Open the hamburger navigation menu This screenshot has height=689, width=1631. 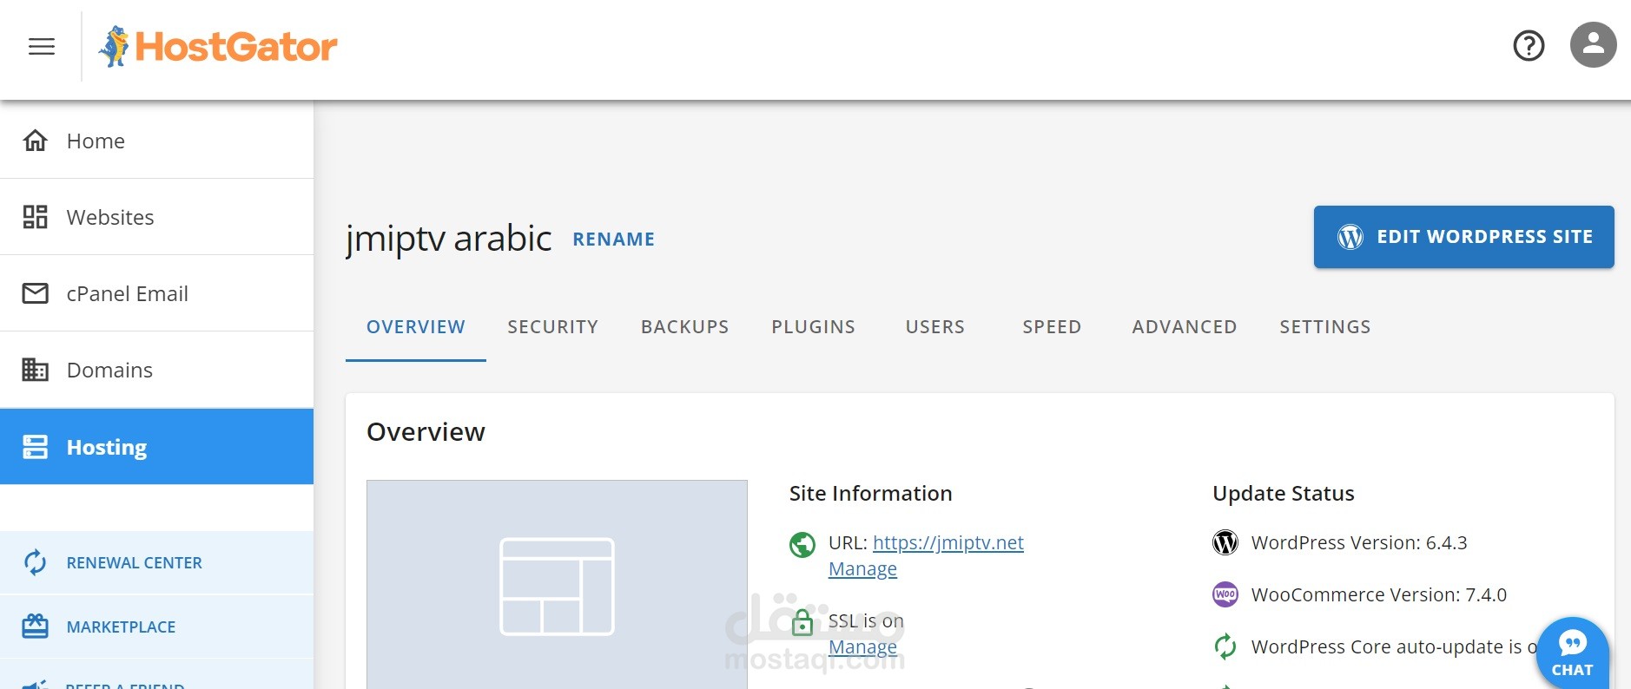pos(42,46)
